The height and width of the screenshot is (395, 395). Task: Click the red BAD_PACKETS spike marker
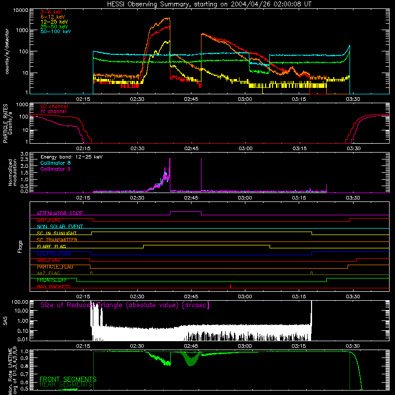[231, 286]
